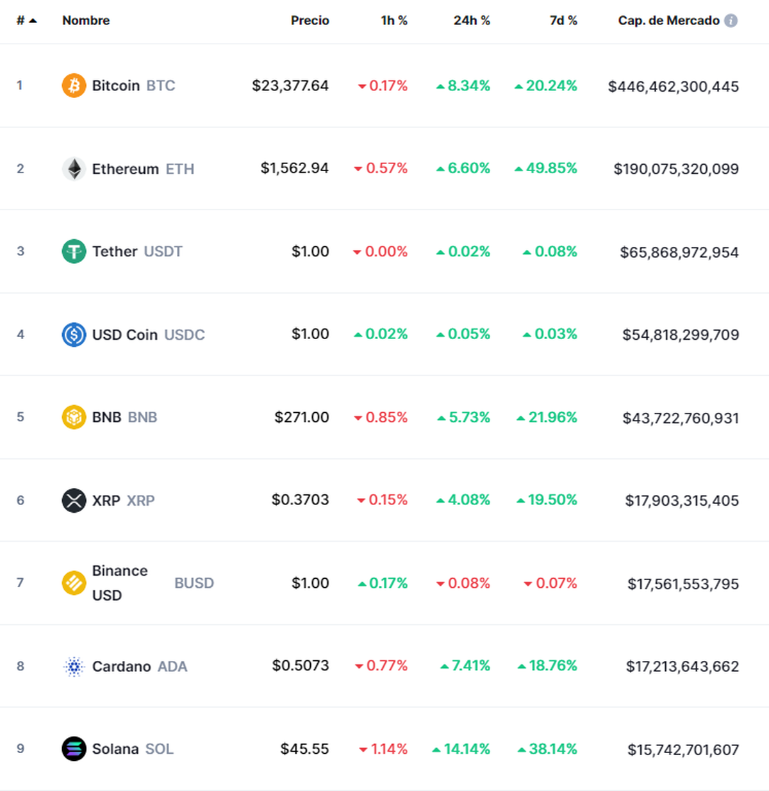Click the Tether logo icon
This screenshot has height=791, width=769.
point(74,251)
